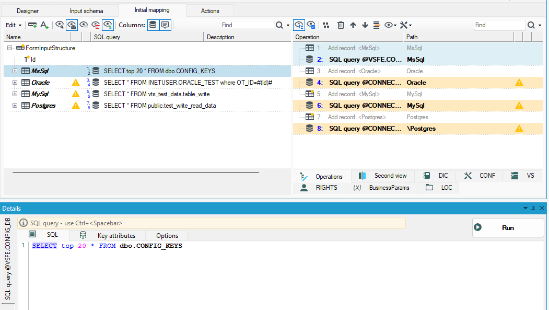Toggle the eye with checkbox button
The width and height of the screenshot is (549, 310).
(x=311, y=25)
